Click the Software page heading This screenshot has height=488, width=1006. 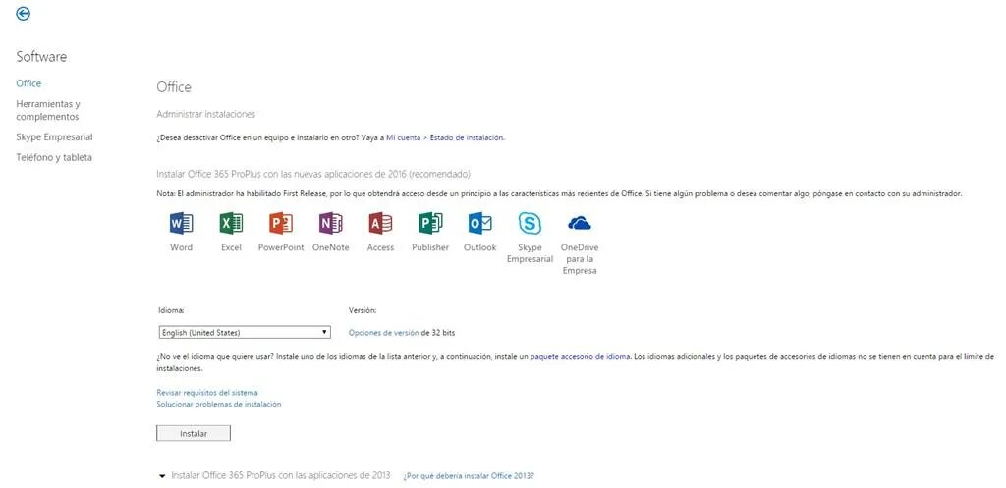(41, 56)
